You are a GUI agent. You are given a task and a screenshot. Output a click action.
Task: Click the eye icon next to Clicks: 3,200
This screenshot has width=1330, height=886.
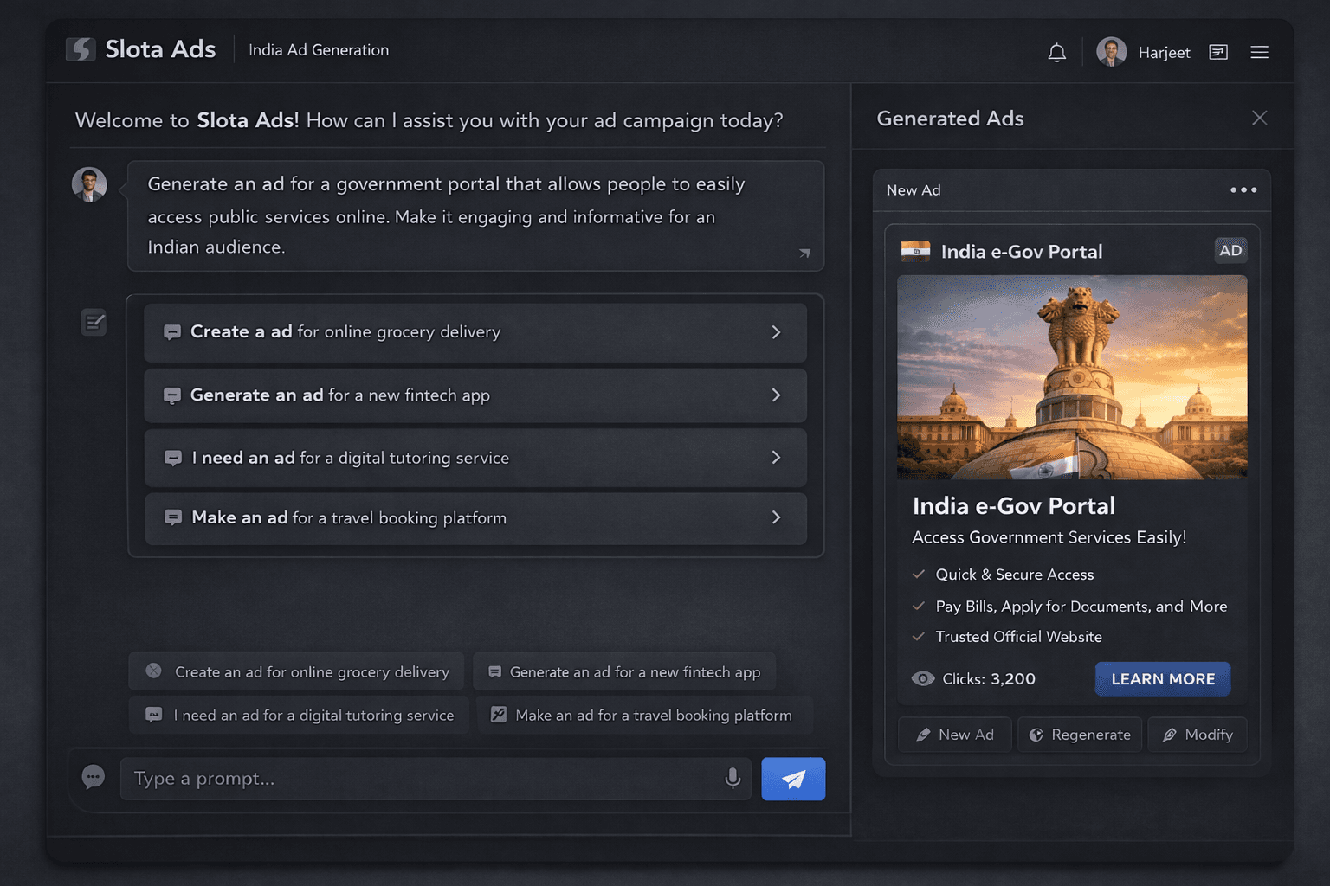pos(923,678)
